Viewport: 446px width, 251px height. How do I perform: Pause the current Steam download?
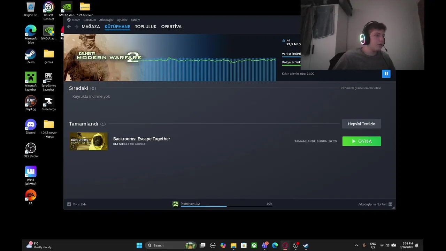point(386,74)
